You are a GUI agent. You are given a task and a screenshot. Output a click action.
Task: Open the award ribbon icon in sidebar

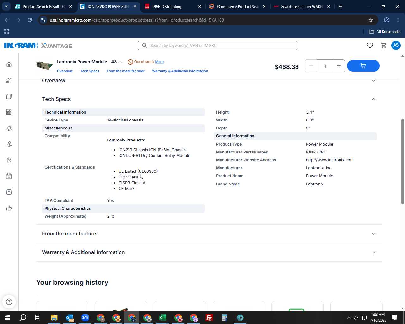[9, 160]
